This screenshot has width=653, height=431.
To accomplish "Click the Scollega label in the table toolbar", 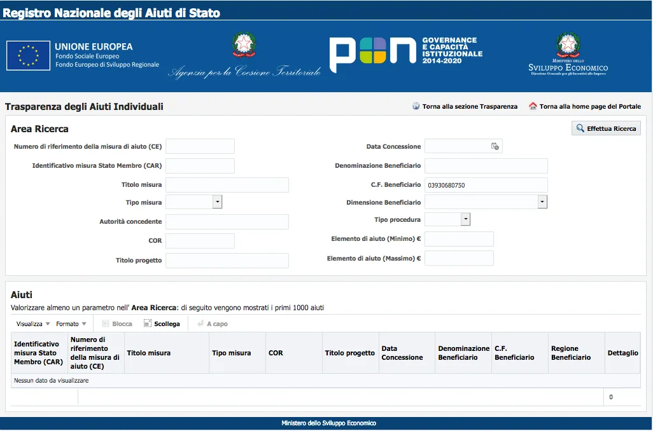I will (x=167, y=324).
